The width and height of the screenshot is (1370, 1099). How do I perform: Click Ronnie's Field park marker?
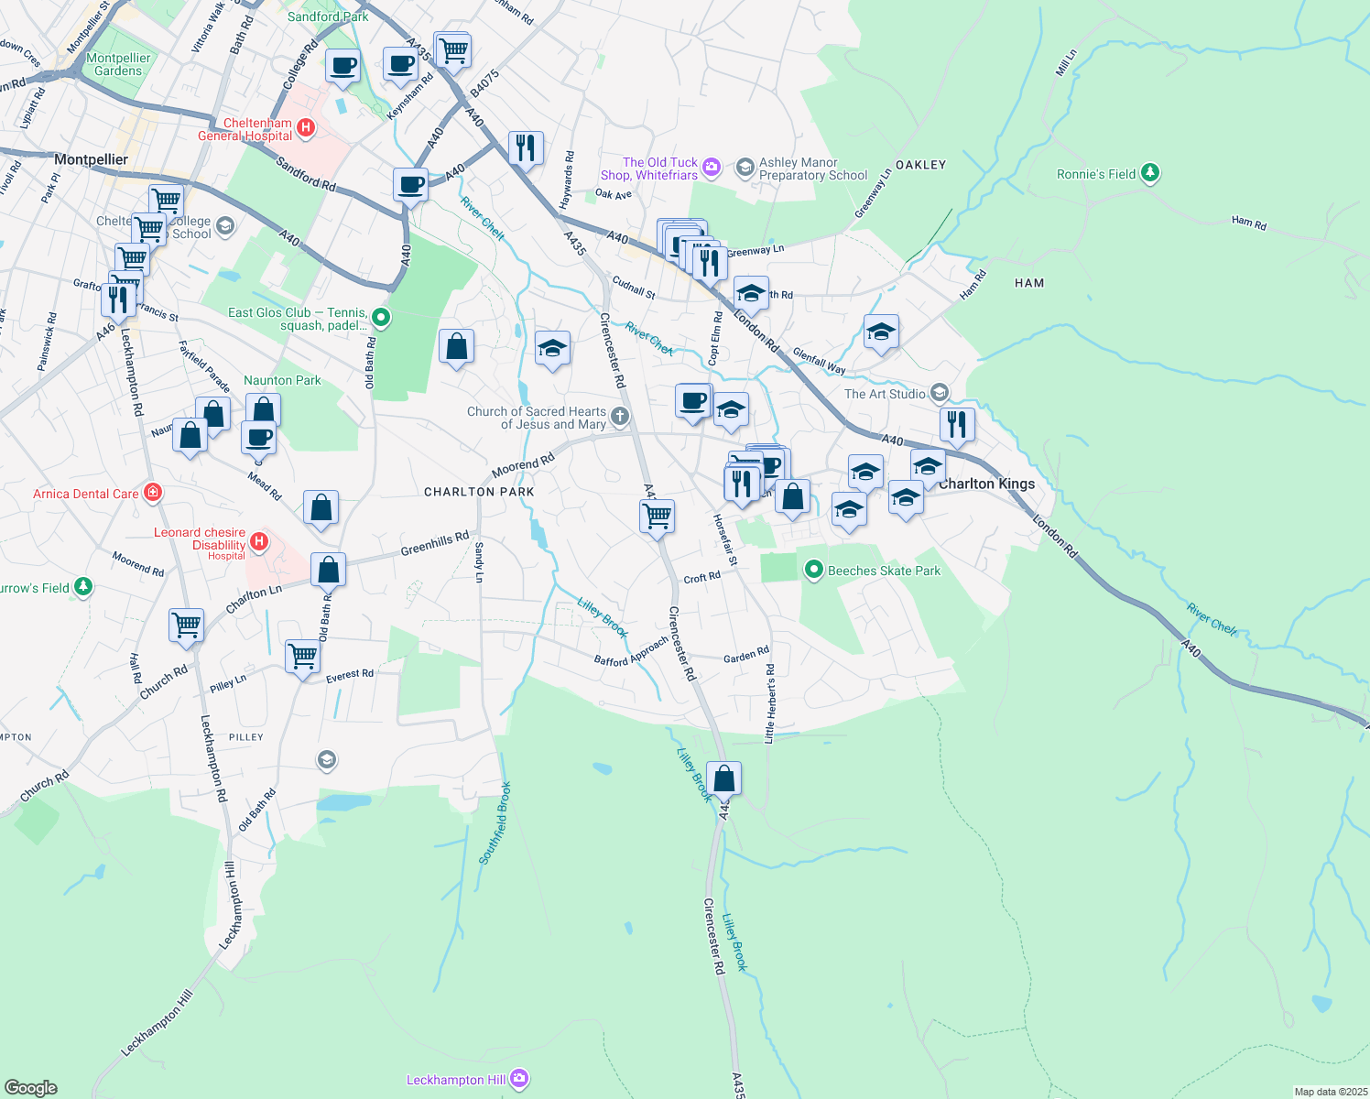[x=1150, y=173]
